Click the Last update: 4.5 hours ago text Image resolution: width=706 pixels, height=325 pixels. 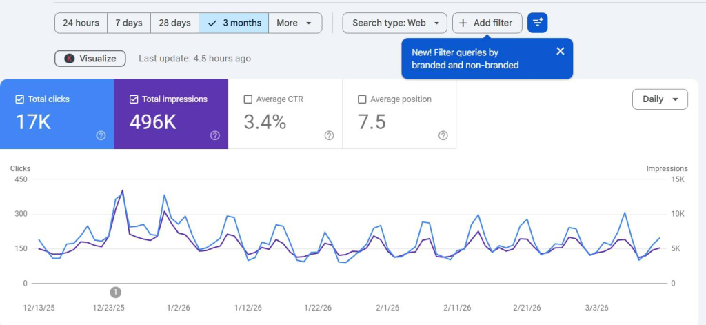tap(194, 59)
